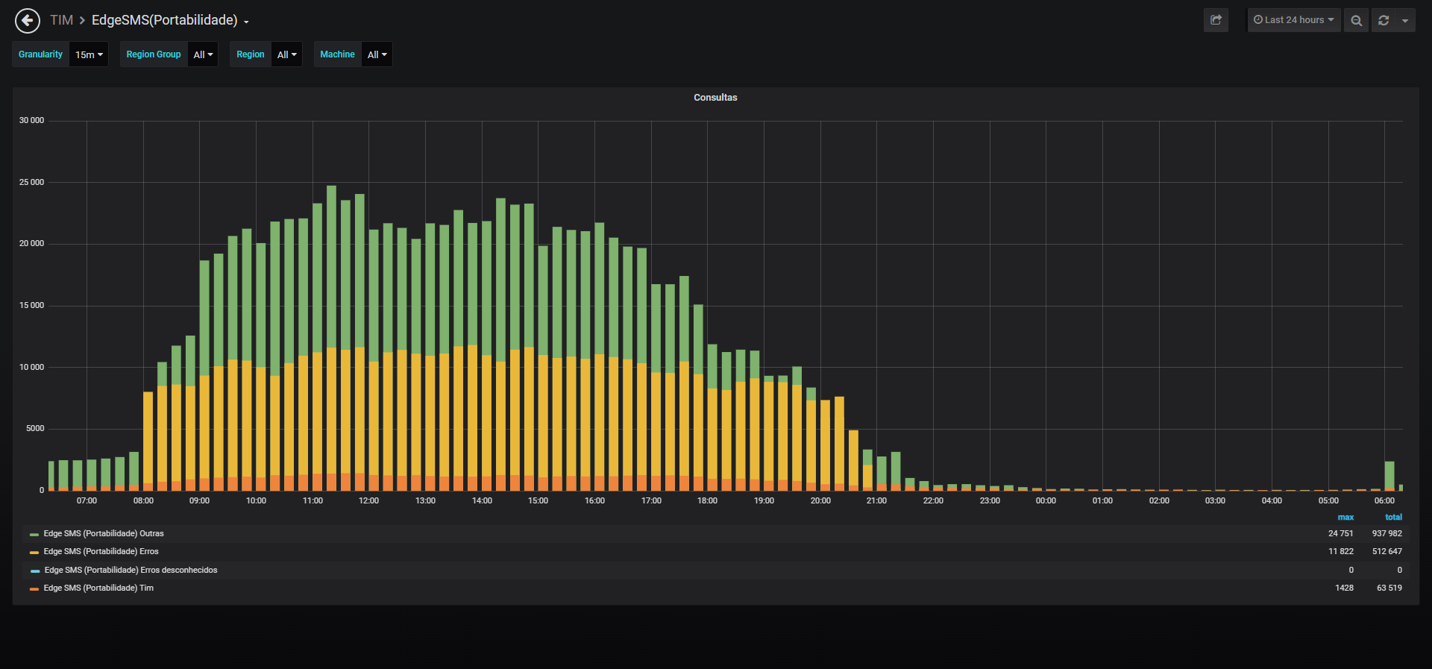The width and height of the screenshot is (1432, 669).
Task: Toggle the Edge SMS (Portabilidade) Tim series
Action: click(98, 588)
